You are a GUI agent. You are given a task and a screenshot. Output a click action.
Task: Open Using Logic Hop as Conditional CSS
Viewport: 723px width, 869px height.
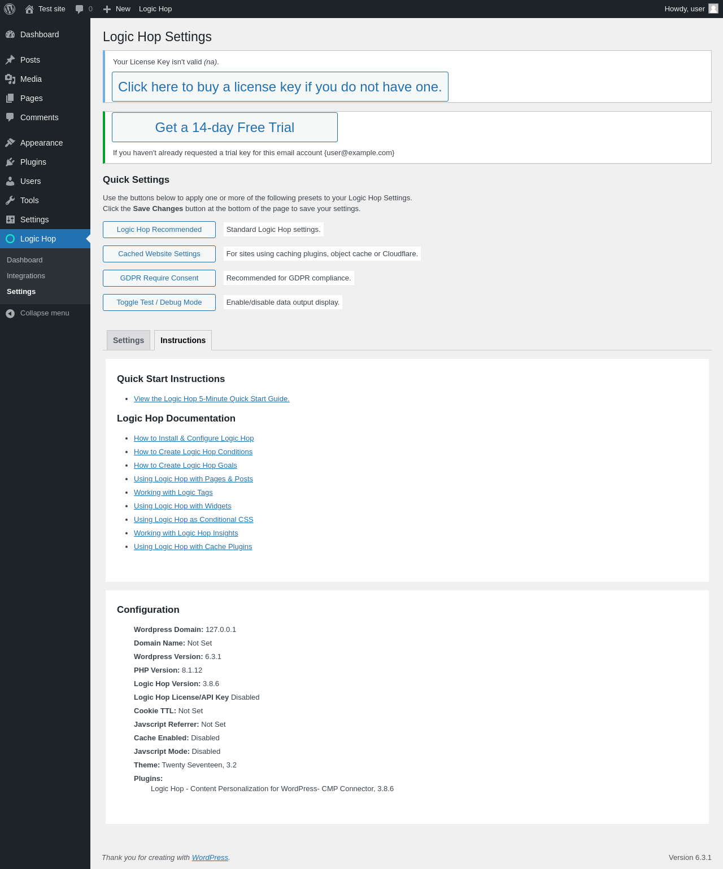[194, 520]
